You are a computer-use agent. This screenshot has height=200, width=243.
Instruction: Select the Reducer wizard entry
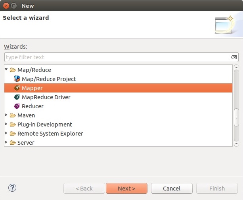pyautogui.click(x=33, y=106)
